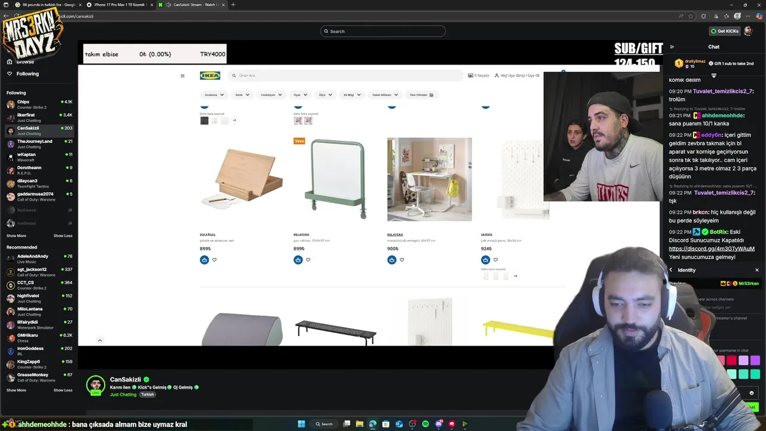Click the Kick search field
This screenshot has width=766, height=431.
(383, 31)
